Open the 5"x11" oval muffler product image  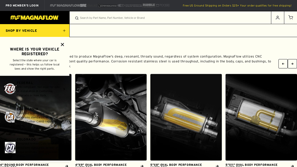tap(261, 117)
